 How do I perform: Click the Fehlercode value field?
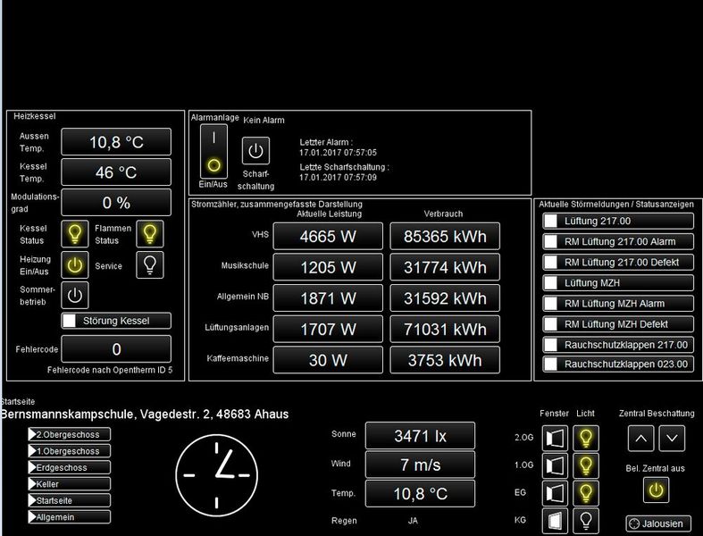coord(116,348)
